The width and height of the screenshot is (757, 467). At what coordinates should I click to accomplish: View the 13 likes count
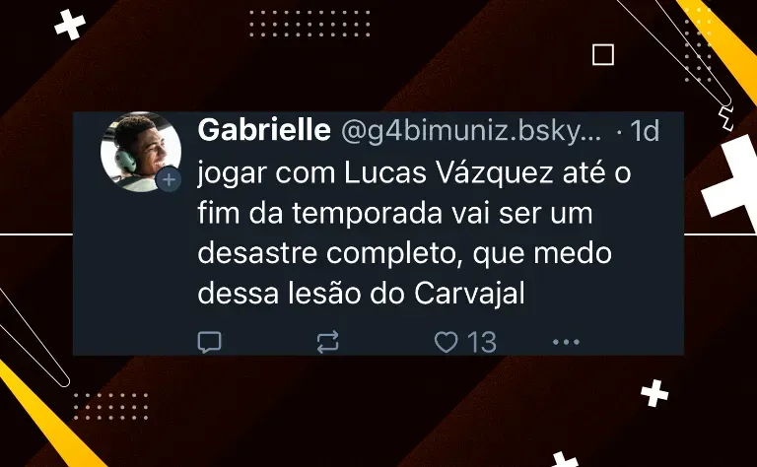click(482, 343)
